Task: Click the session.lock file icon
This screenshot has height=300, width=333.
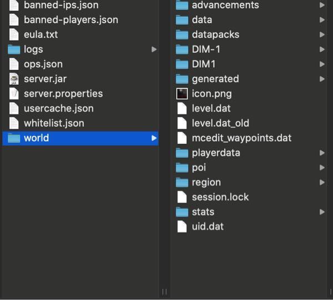Action: (x=182, y=197)
